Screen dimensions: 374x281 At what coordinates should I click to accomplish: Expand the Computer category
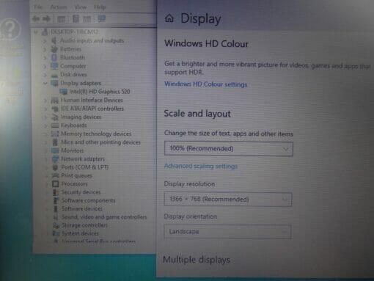(45, 66)
